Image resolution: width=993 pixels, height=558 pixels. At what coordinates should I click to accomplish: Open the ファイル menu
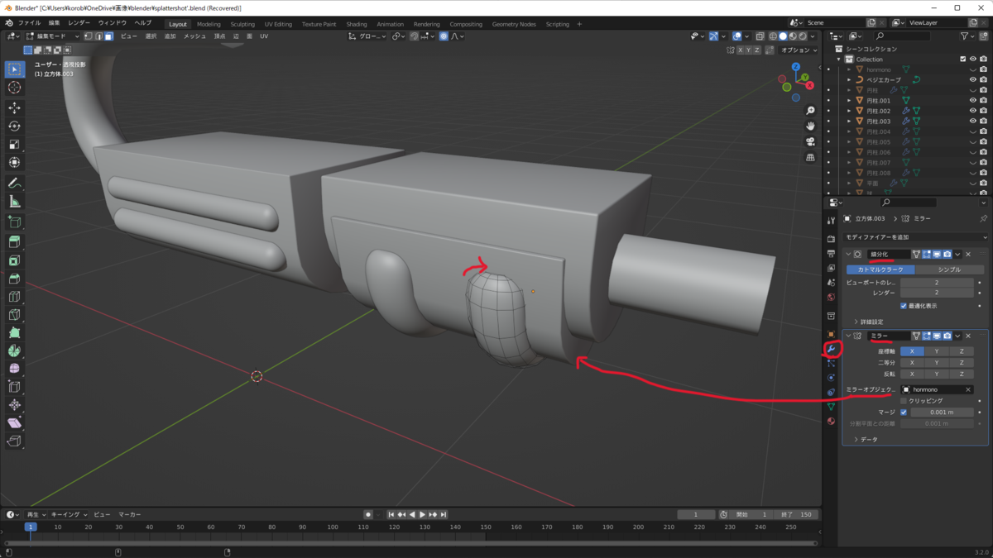pos(29,23)
